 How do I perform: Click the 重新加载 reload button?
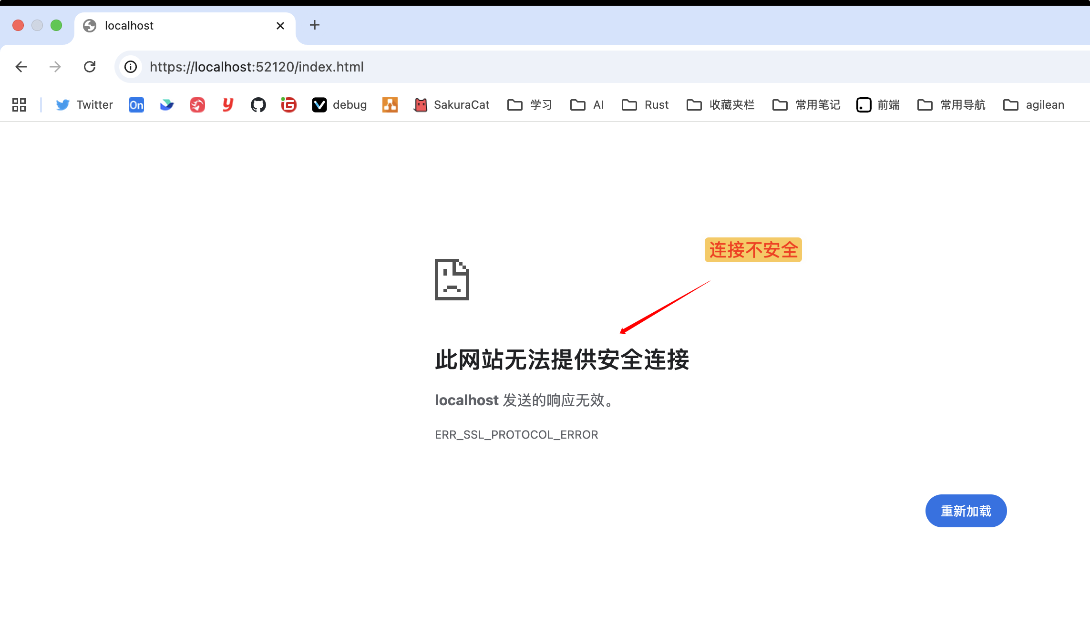tap(966, 511)
